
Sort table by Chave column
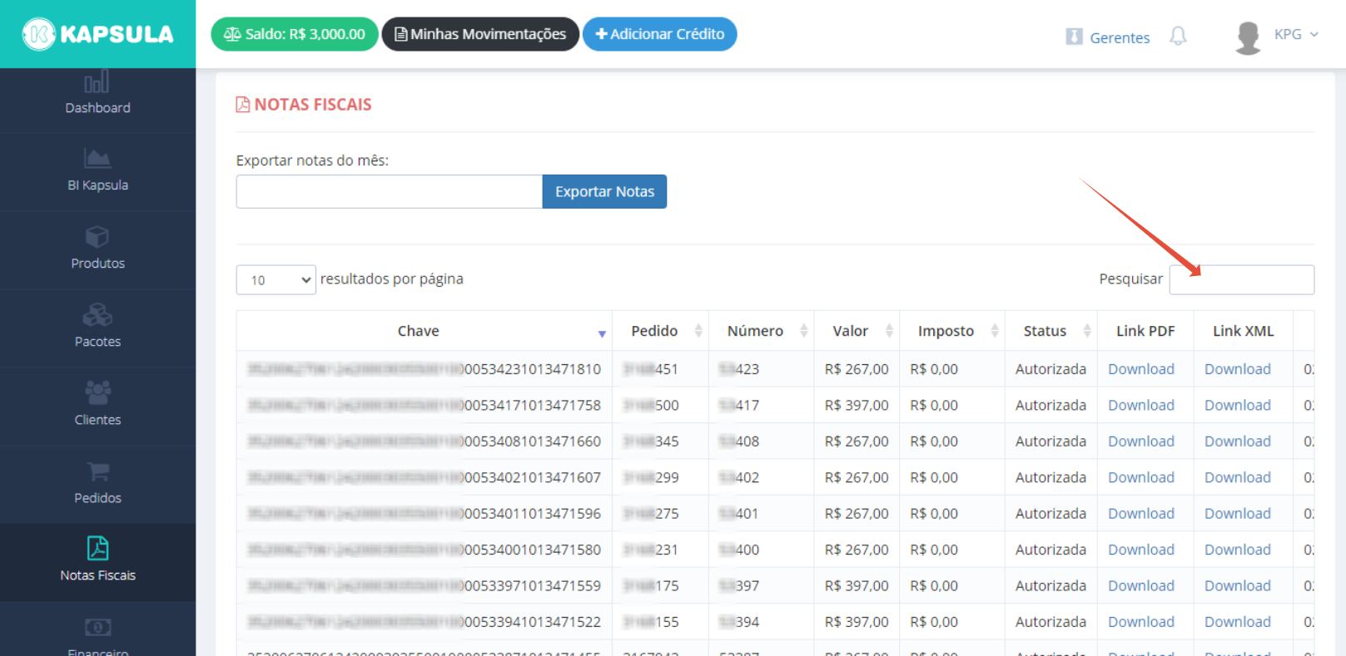pyautogui.click(x=425, y=331)
